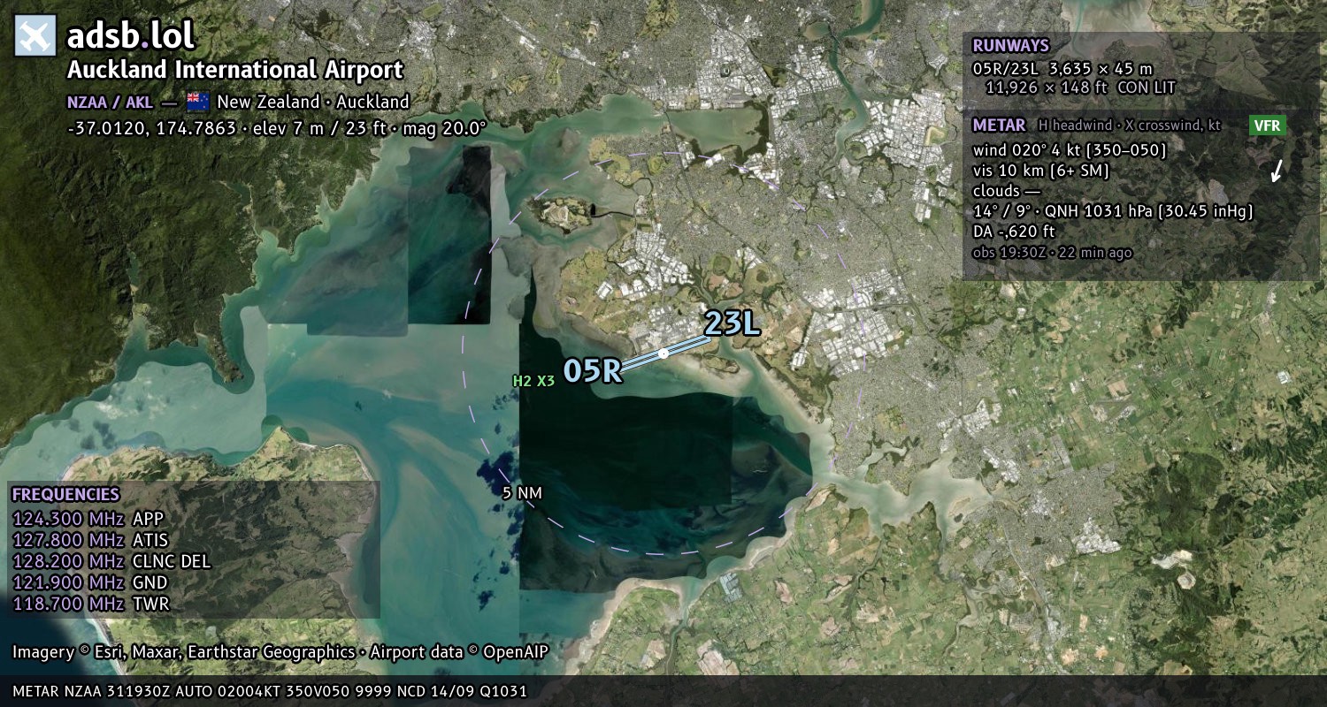
Task: Click the "obs 19:30Z · 22 min ago" timestamp
Action: 1052,253
